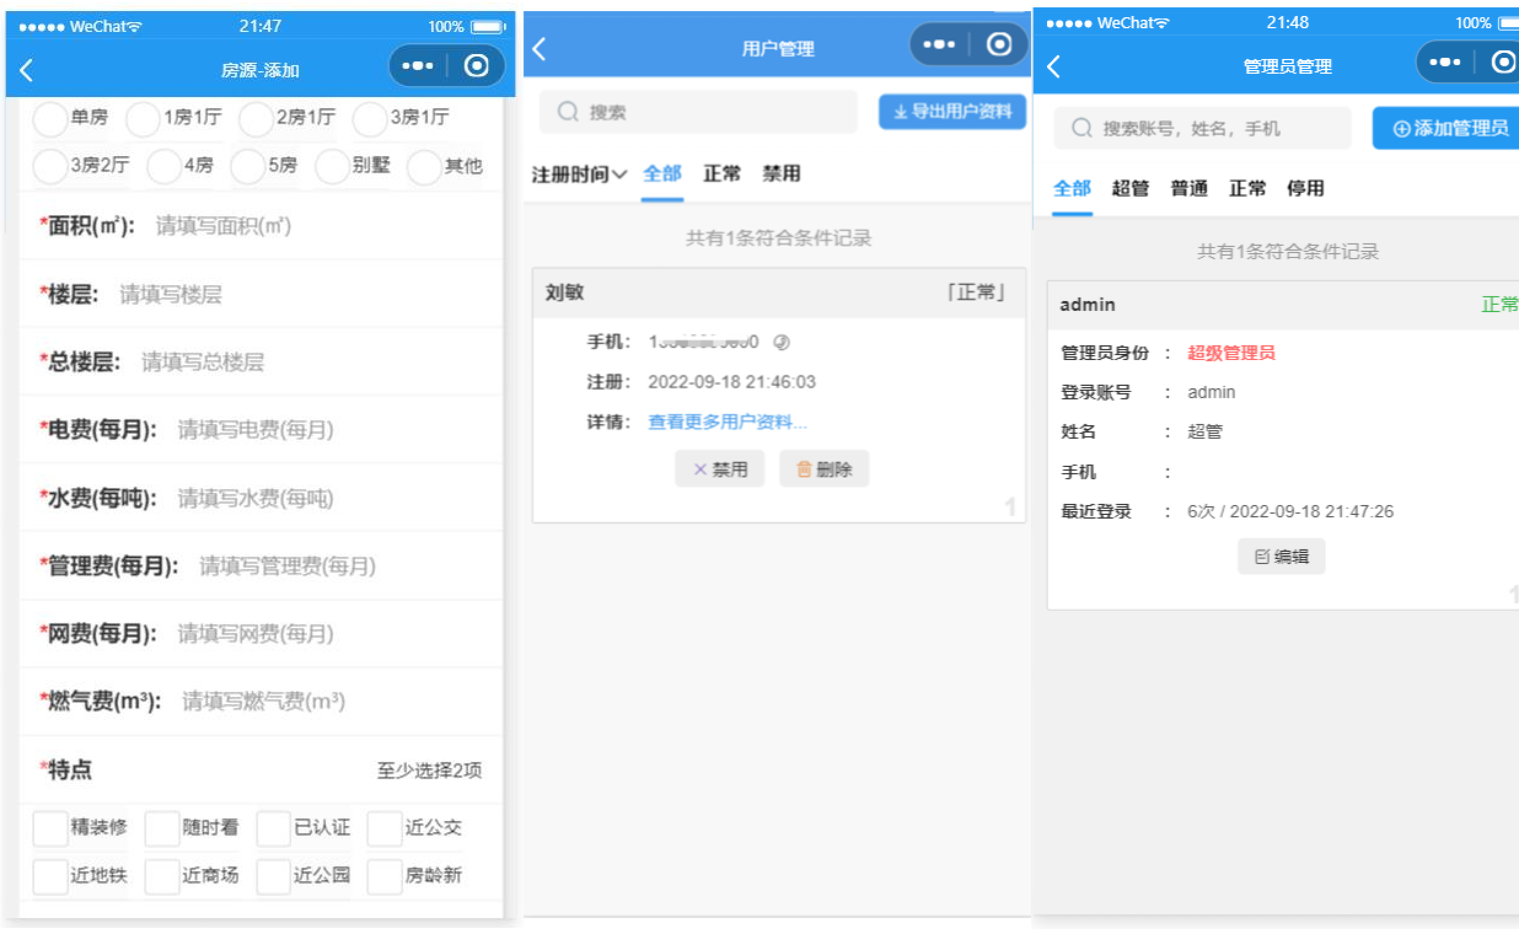Select the 1房1厅 radio option
Viewport: 1519px width, 934px height.
coord(143,119)
